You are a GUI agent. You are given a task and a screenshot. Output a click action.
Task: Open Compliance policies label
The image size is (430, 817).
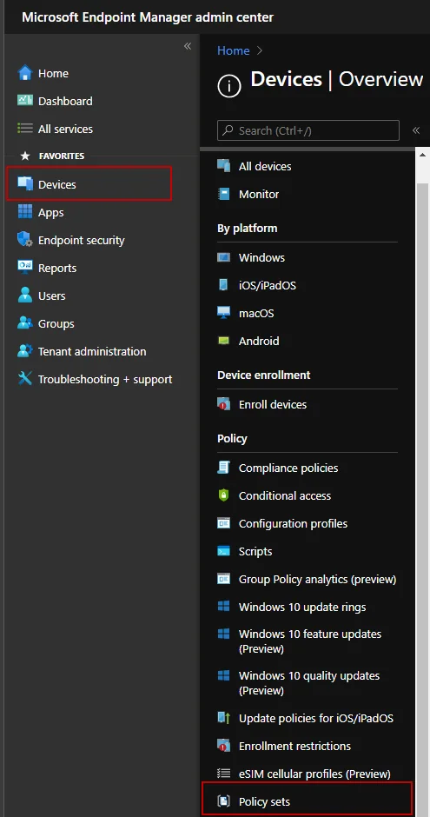click(x=288, y=468)
